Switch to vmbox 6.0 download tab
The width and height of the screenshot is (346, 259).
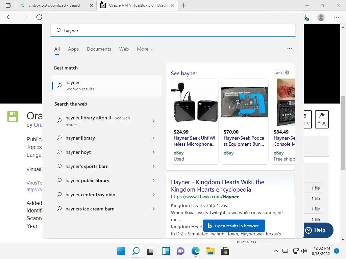pyautogui.click(x=54, y=5)
